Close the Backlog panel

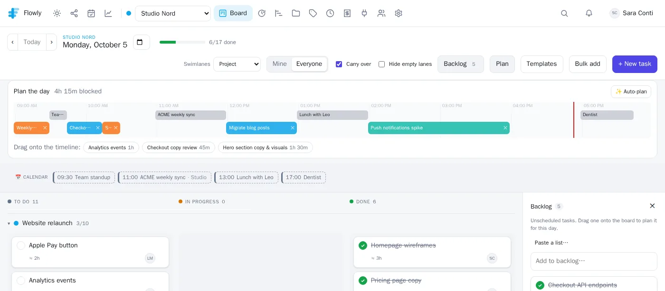pyautogui.click(x=652, y=206)
